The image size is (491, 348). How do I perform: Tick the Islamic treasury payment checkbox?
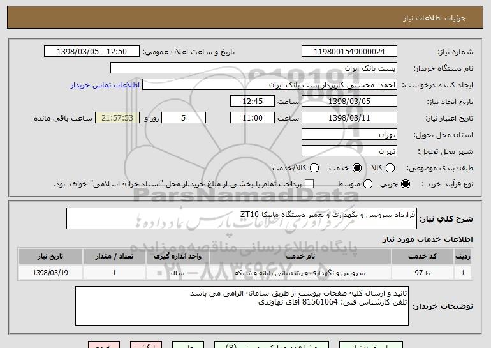(309, 184)
